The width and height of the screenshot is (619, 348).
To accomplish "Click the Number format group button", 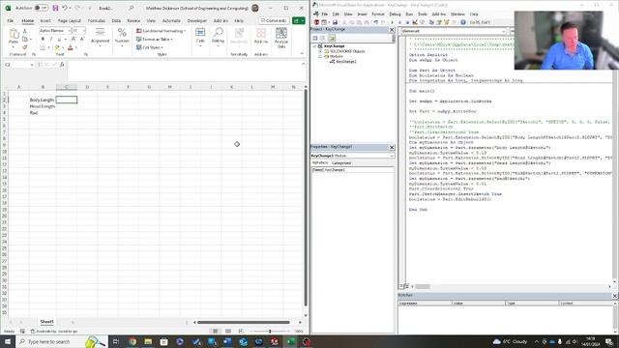I will [x=122, y=37].
